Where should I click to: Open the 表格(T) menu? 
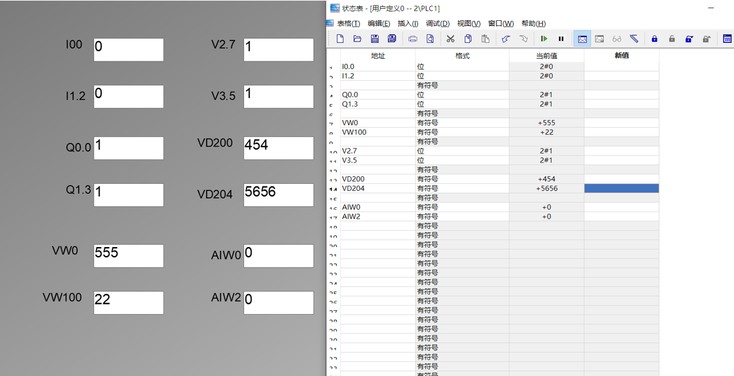[349, 23]
